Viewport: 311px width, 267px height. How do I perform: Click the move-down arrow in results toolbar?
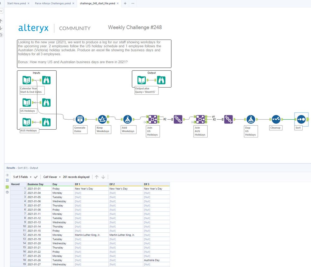(103, 177)
